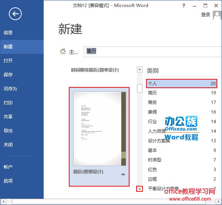Screen dimensions: 222x205
Task: Choose 另存为 in the sidebar
Action: click(22, 88)
